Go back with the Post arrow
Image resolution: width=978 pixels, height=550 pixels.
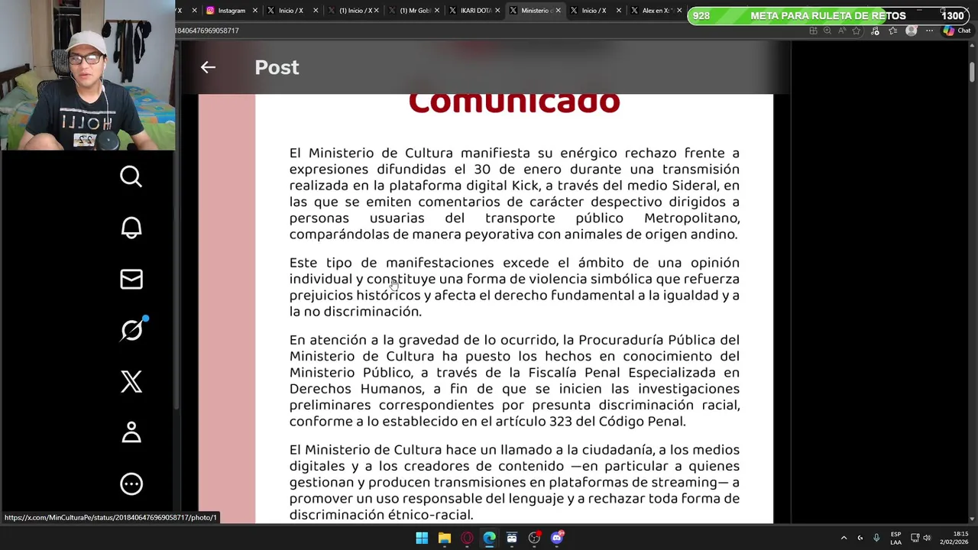(x=208, y=67)
